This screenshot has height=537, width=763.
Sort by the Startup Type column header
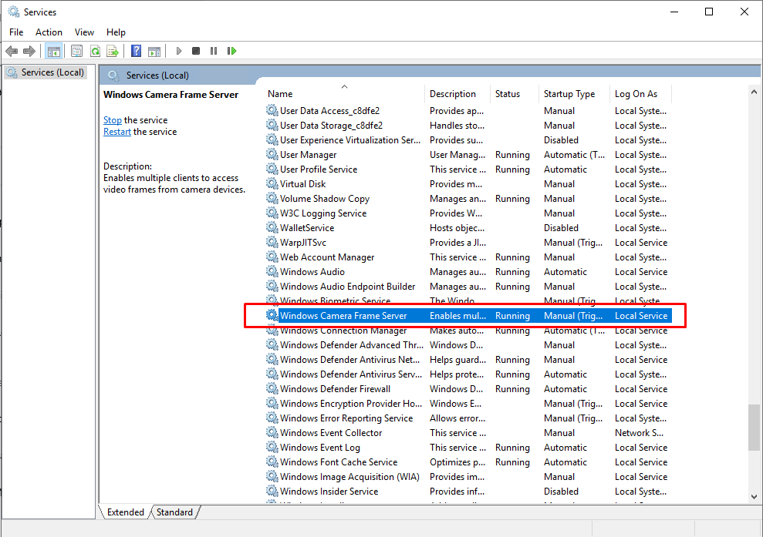pos(574,94)
